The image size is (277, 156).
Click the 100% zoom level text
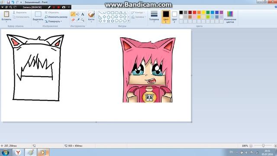[245, 146]
